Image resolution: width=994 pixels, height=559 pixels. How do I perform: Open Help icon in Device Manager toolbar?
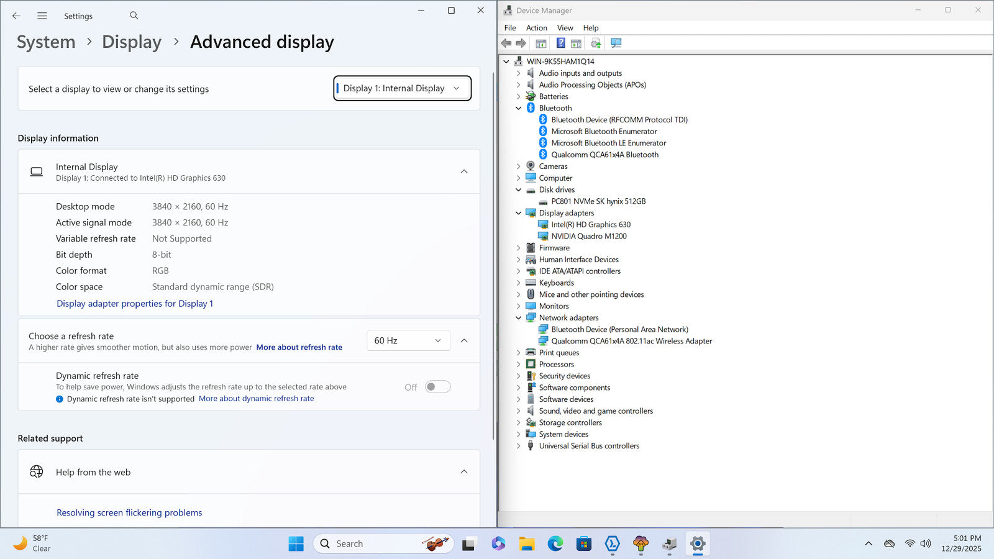[x=560, y=43]
